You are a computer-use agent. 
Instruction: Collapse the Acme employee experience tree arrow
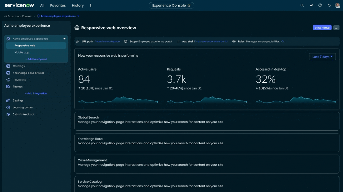(x=64, y=38)
